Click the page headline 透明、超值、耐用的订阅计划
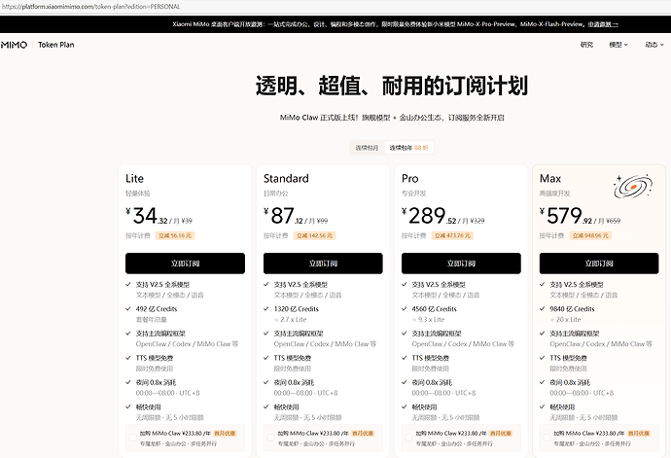Image resolution: width=671 pixels, height=458 pixels. pos(392,86)
